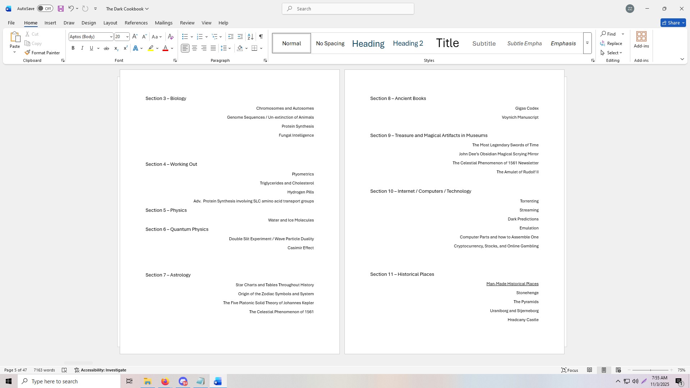Apply subscript formatting
690x388 pixels.
pos(116,48)
